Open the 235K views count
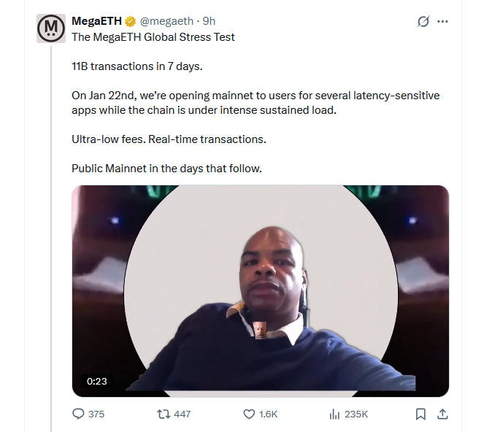Image resolution: width=484 pixels, height=432 pixels. pos(356,414)
